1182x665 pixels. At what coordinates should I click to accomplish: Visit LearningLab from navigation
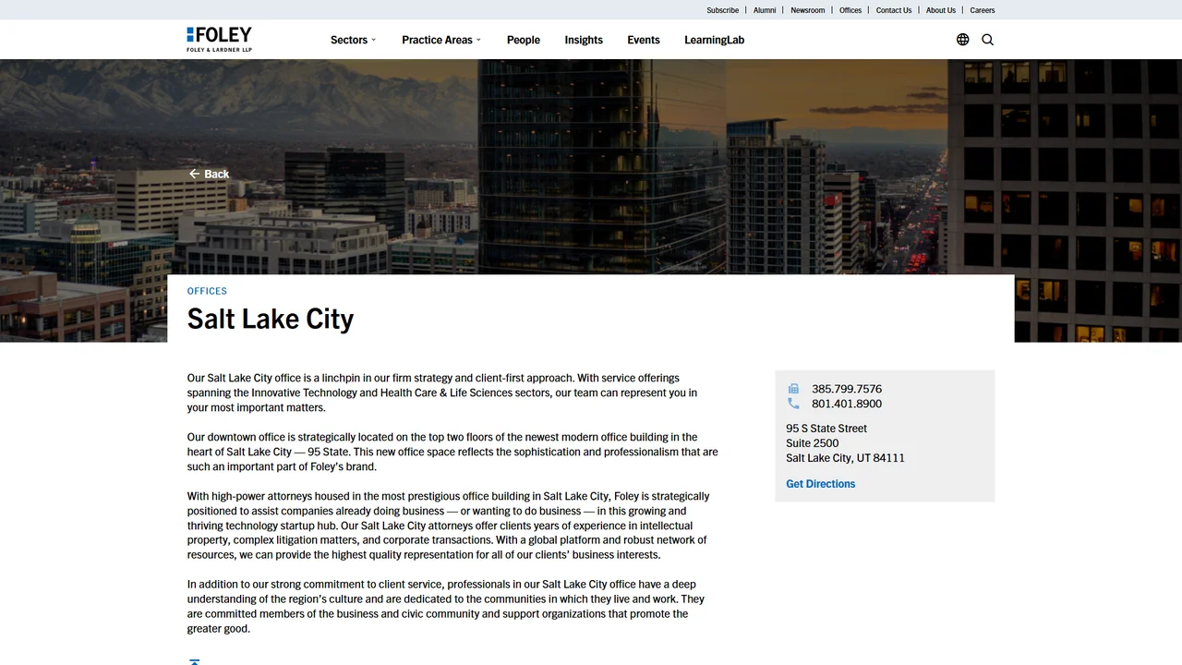click(x=714, y=40)
